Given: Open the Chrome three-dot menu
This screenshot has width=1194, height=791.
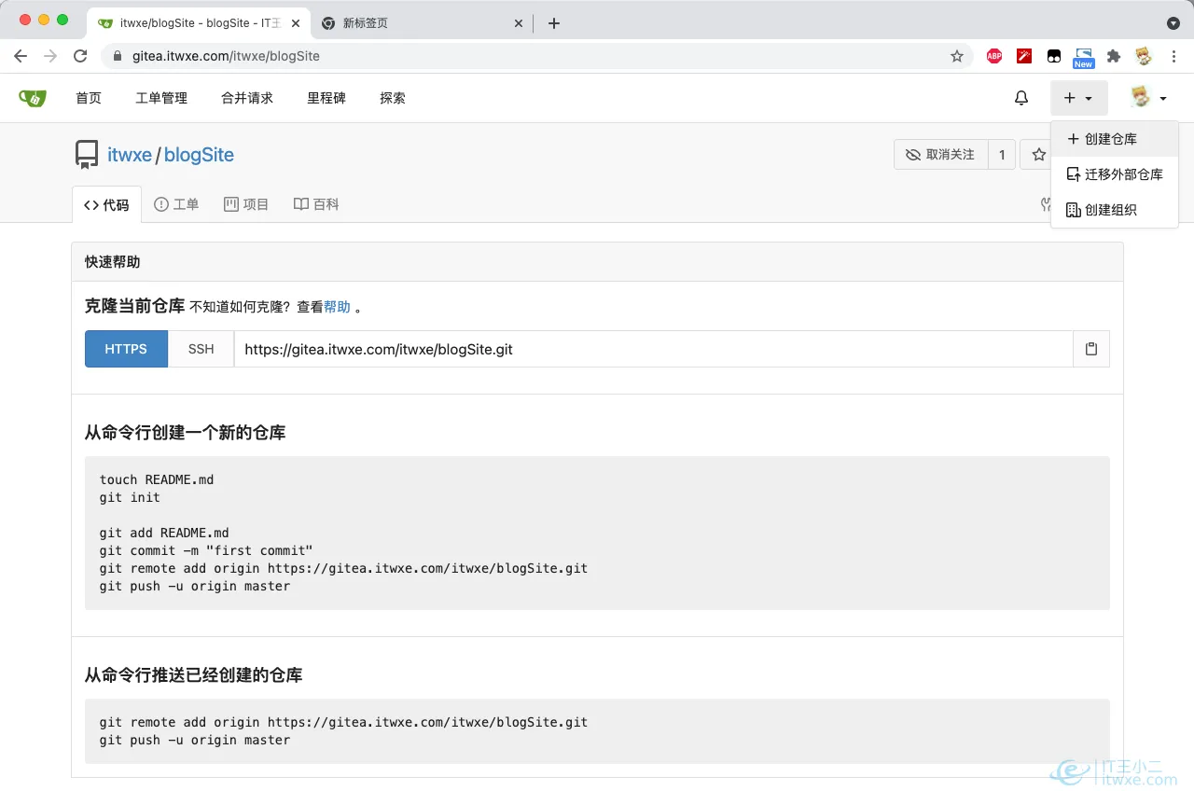Looking at the screenshot, I should (x=1173, y=56).
